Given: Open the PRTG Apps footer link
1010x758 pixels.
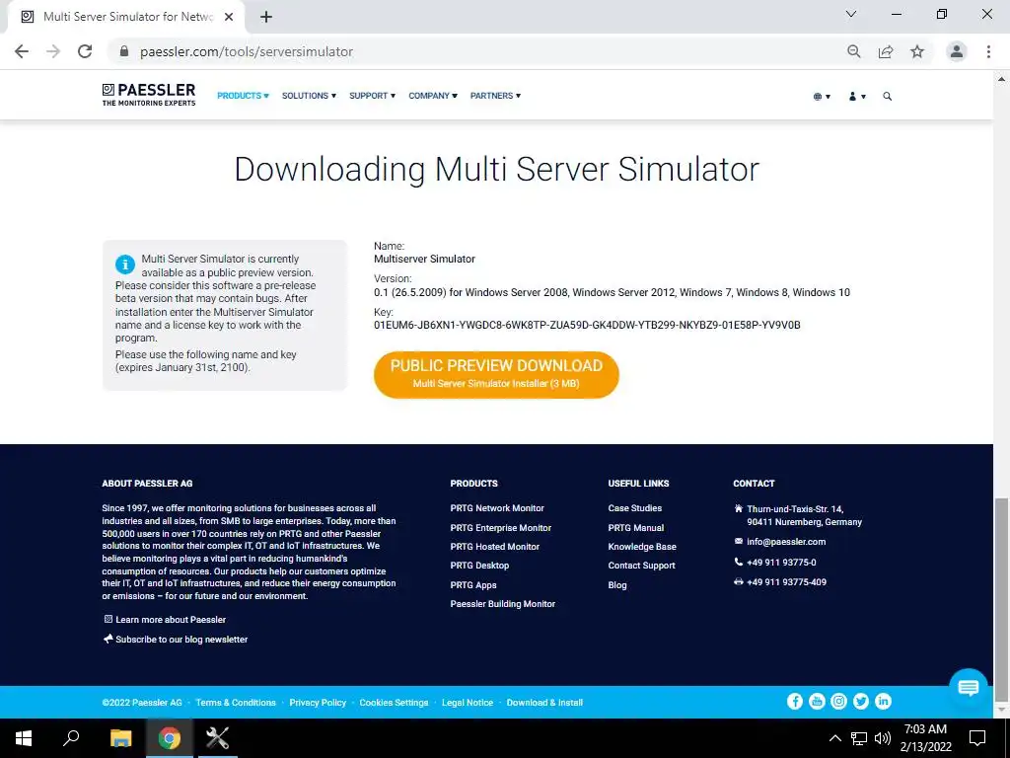Looking at the screenshot, I should tap(472, 584).
